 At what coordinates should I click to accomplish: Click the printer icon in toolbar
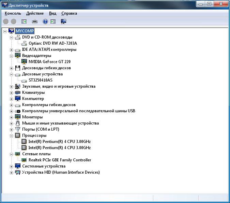(35, 22)
